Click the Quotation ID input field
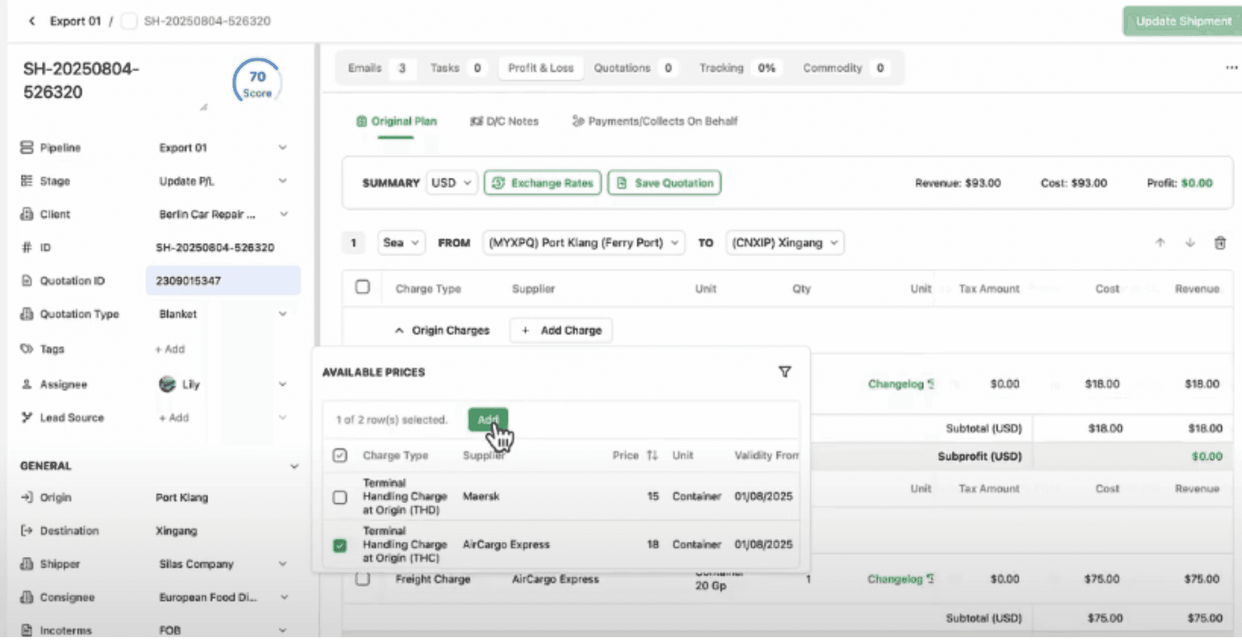This screenshot has width=1242, height=641. [223, 281]
